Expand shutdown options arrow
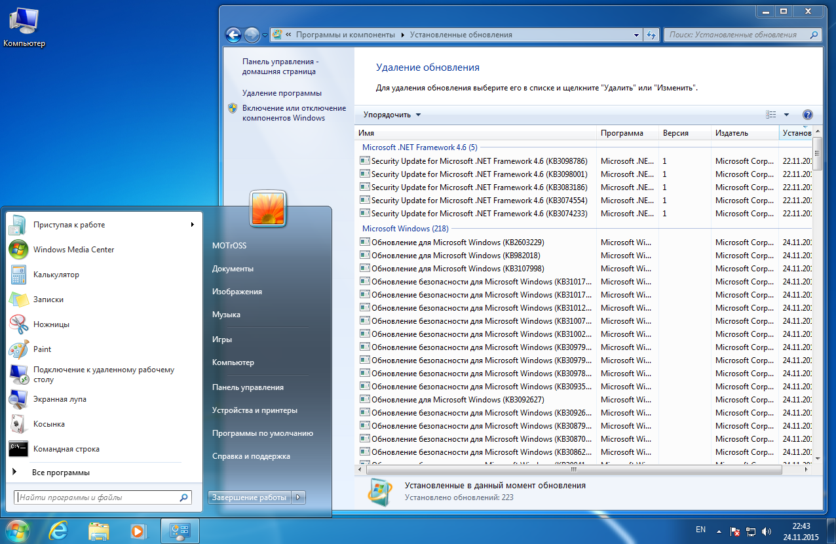 tap(298, 497)
